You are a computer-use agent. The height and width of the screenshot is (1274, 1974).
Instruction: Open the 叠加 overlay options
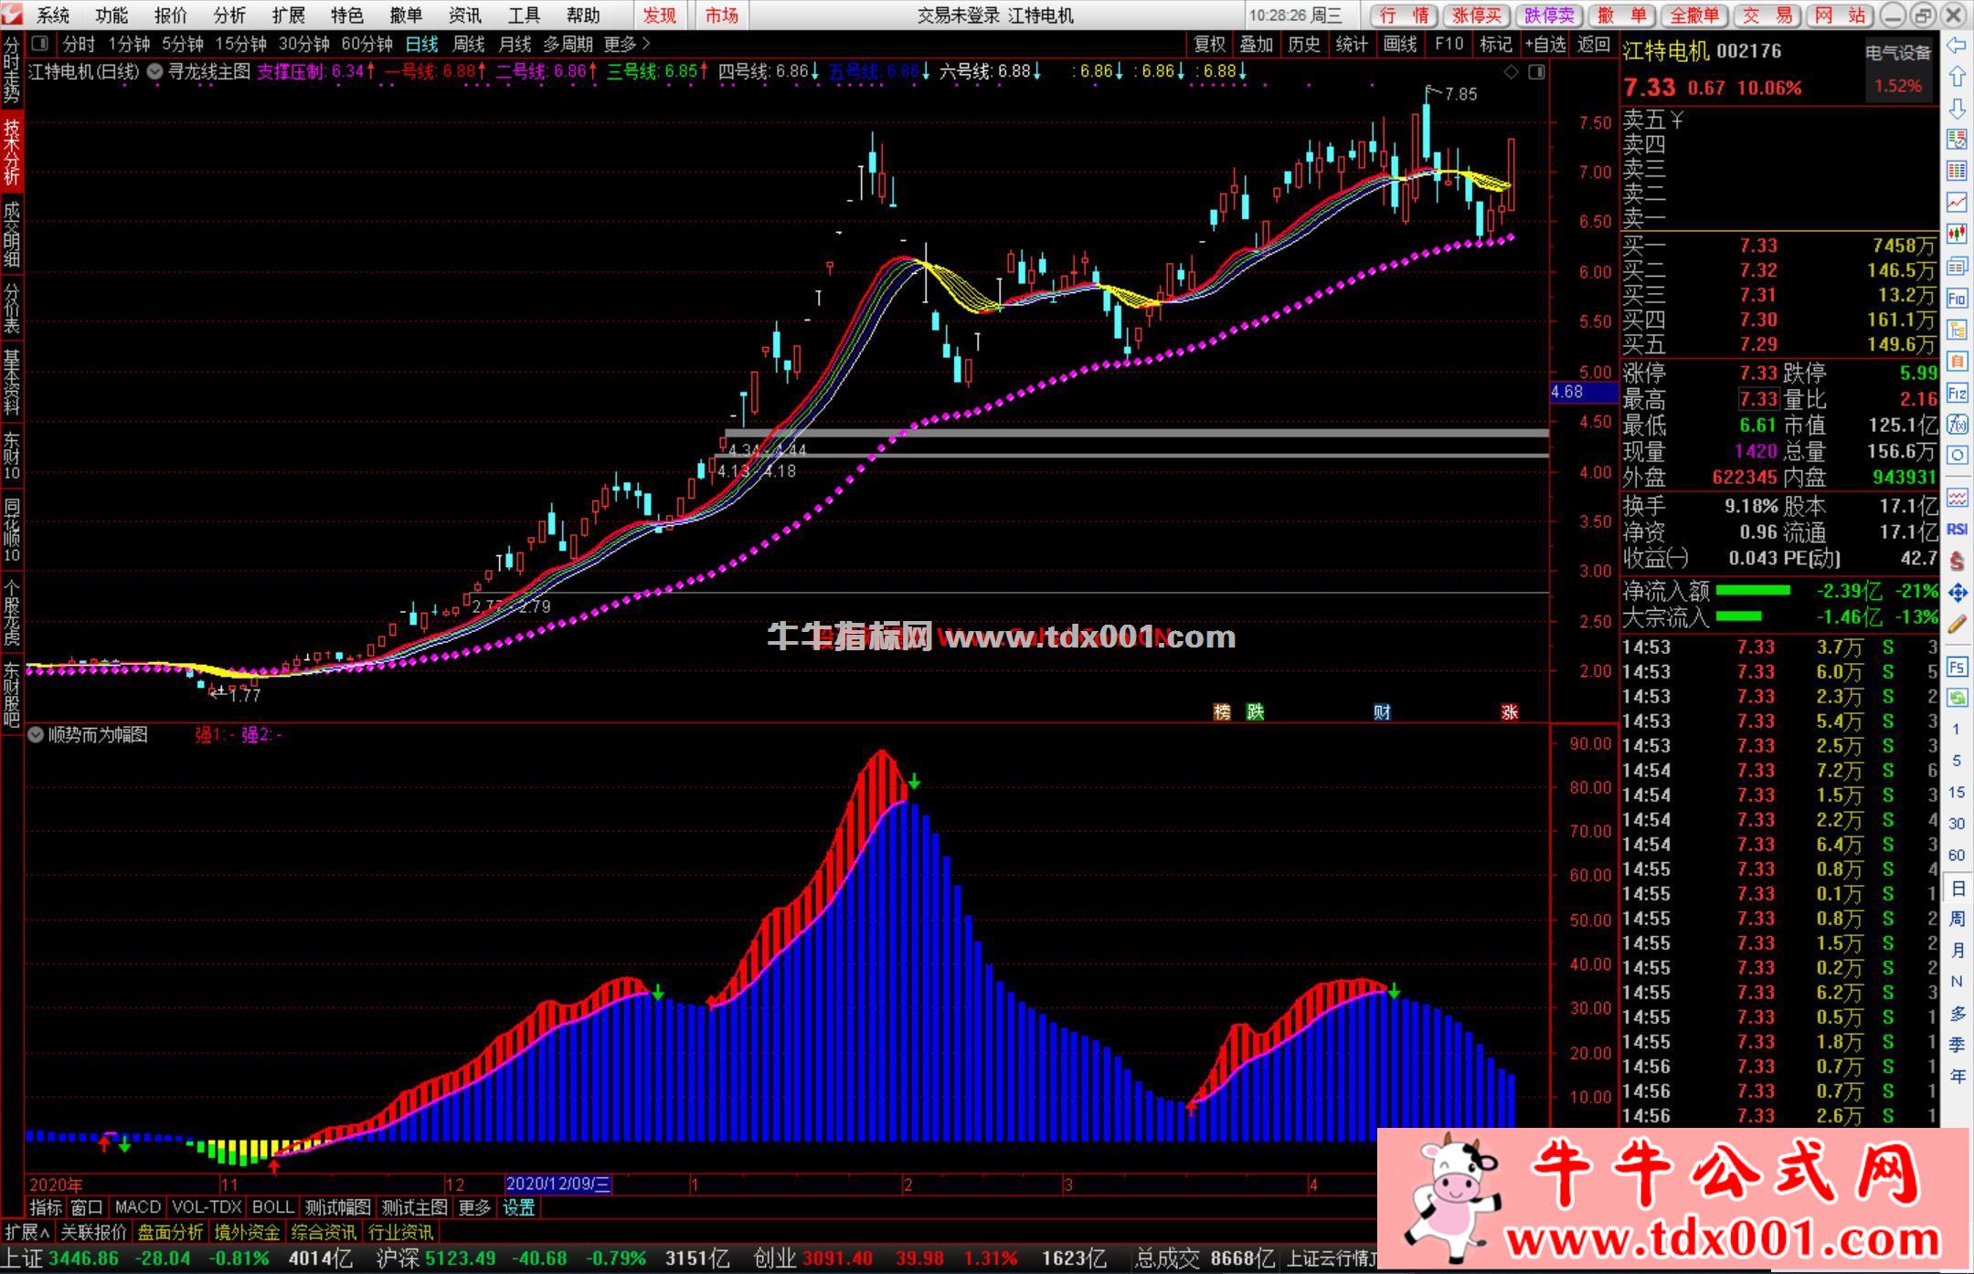click(1256, 44)
